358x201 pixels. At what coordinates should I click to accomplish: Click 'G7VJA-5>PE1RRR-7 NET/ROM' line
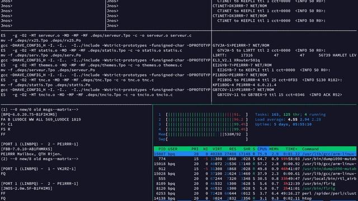pos(241,45)
